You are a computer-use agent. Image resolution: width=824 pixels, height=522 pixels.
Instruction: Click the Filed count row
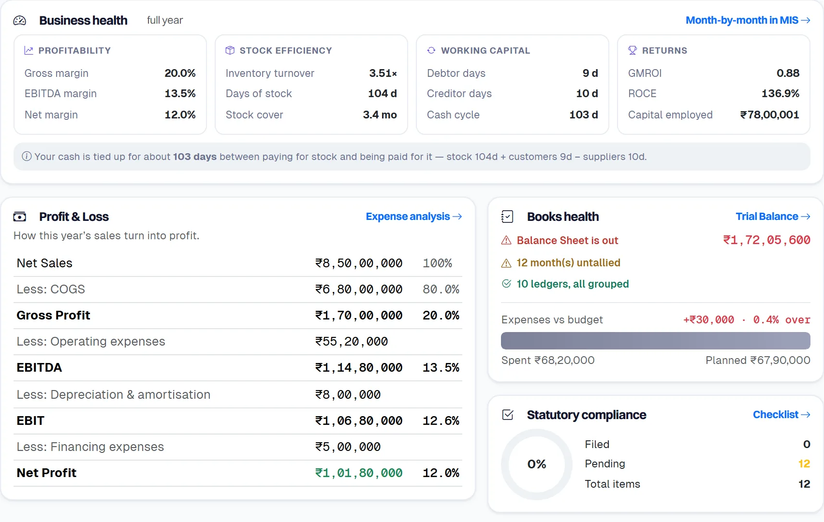(697, 444)
